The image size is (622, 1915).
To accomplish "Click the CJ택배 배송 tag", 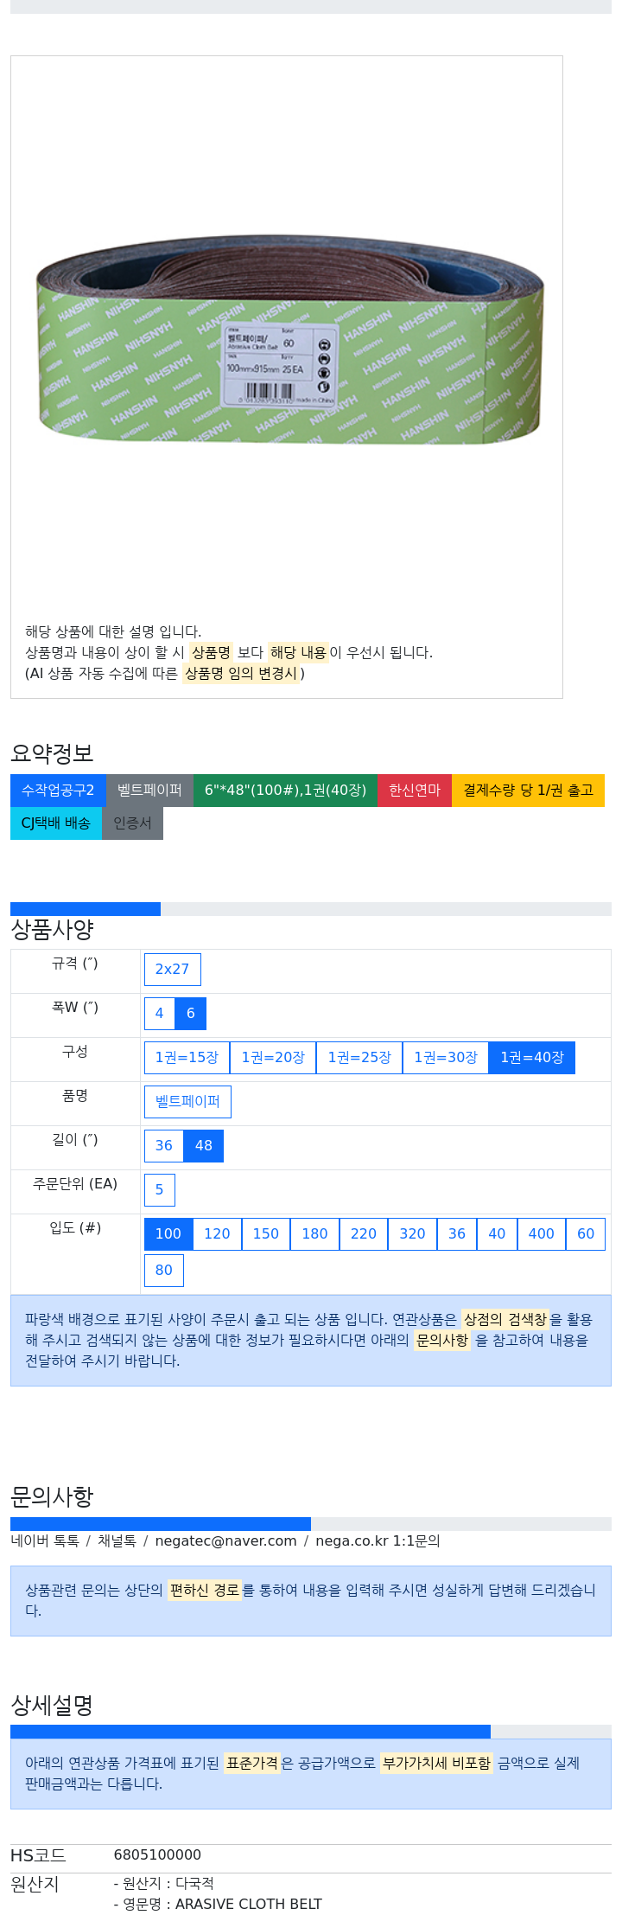I will pos(56,823).
